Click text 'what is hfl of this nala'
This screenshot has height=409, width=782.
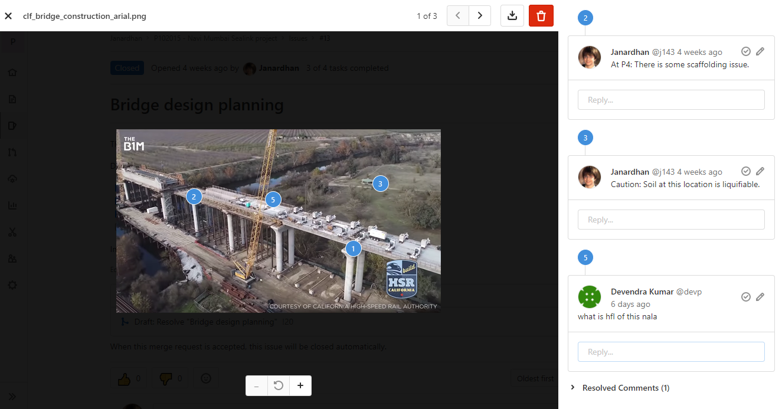click(x=617, y=316)
